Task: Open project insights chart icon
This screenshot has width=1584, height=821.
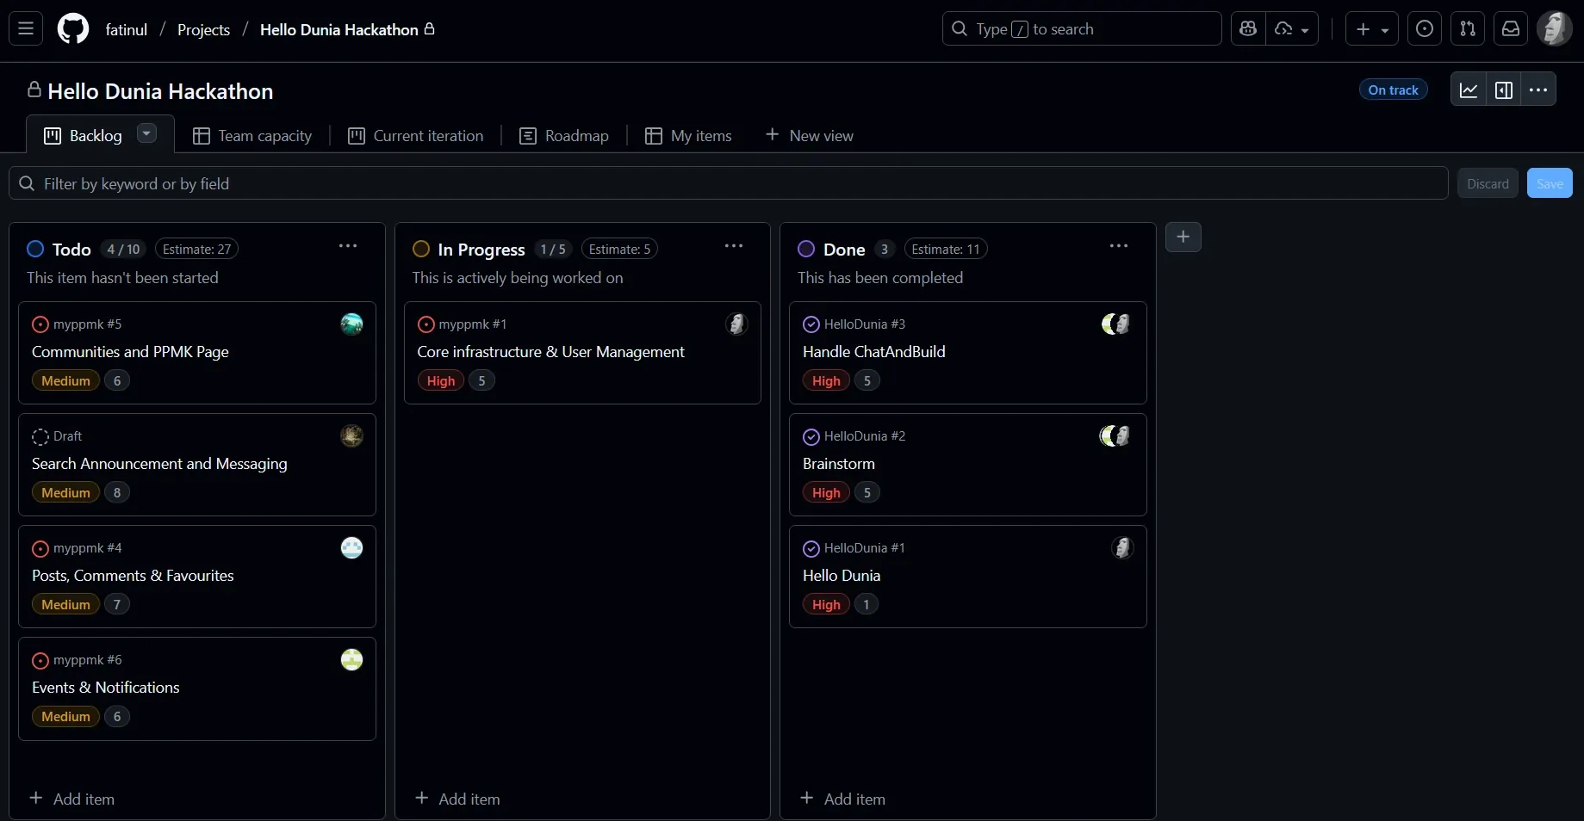Action: [1469, 90]
